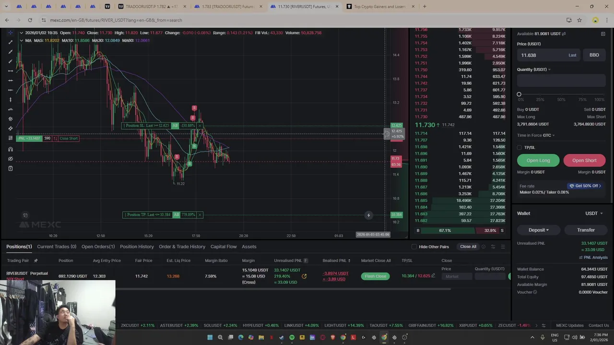Collapse the candle info legend arrow

[21, 33]
